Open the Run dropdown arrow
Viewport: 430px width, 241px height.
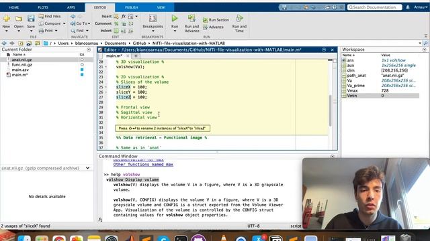(175, 31)
